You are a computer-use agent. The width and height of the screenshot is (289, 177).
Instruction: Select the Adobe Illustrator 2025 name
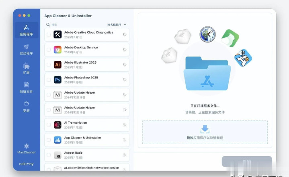(x=80, y=62)
